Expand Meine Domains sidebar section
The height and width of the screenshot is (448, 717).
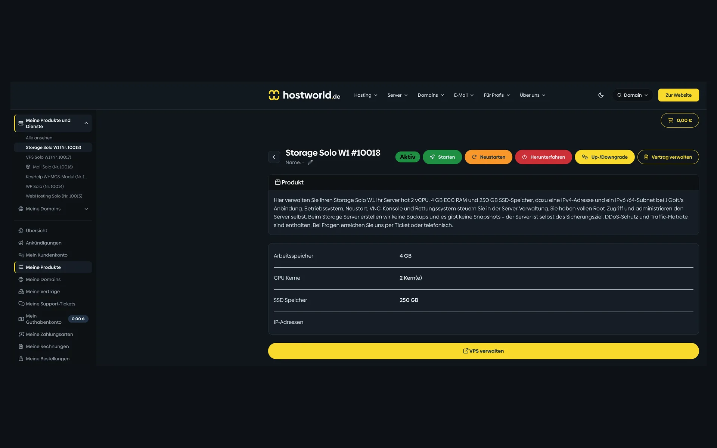(x=53, y=209)
